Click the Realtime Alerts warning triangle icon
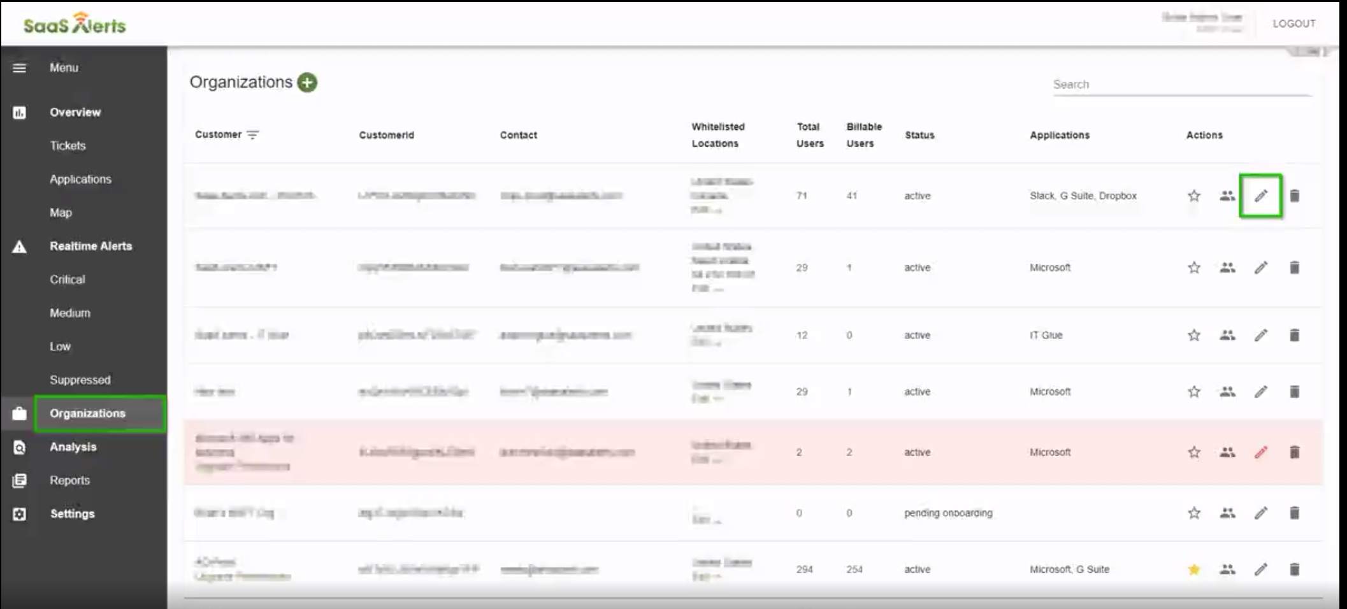This screenshot has width=1347, height=609. [19, 247]
